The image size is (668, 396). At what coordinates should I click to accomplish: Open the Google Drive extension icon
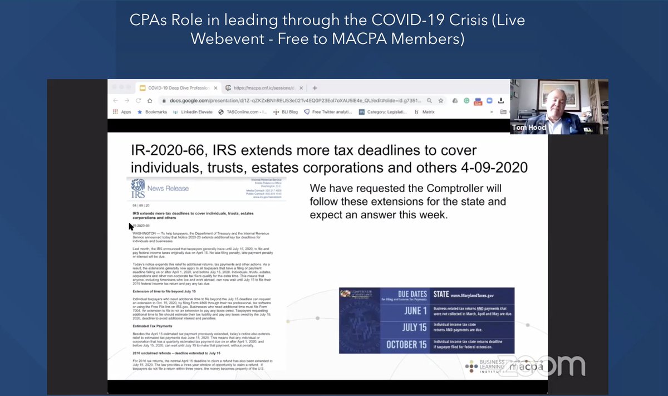point(455,101)
